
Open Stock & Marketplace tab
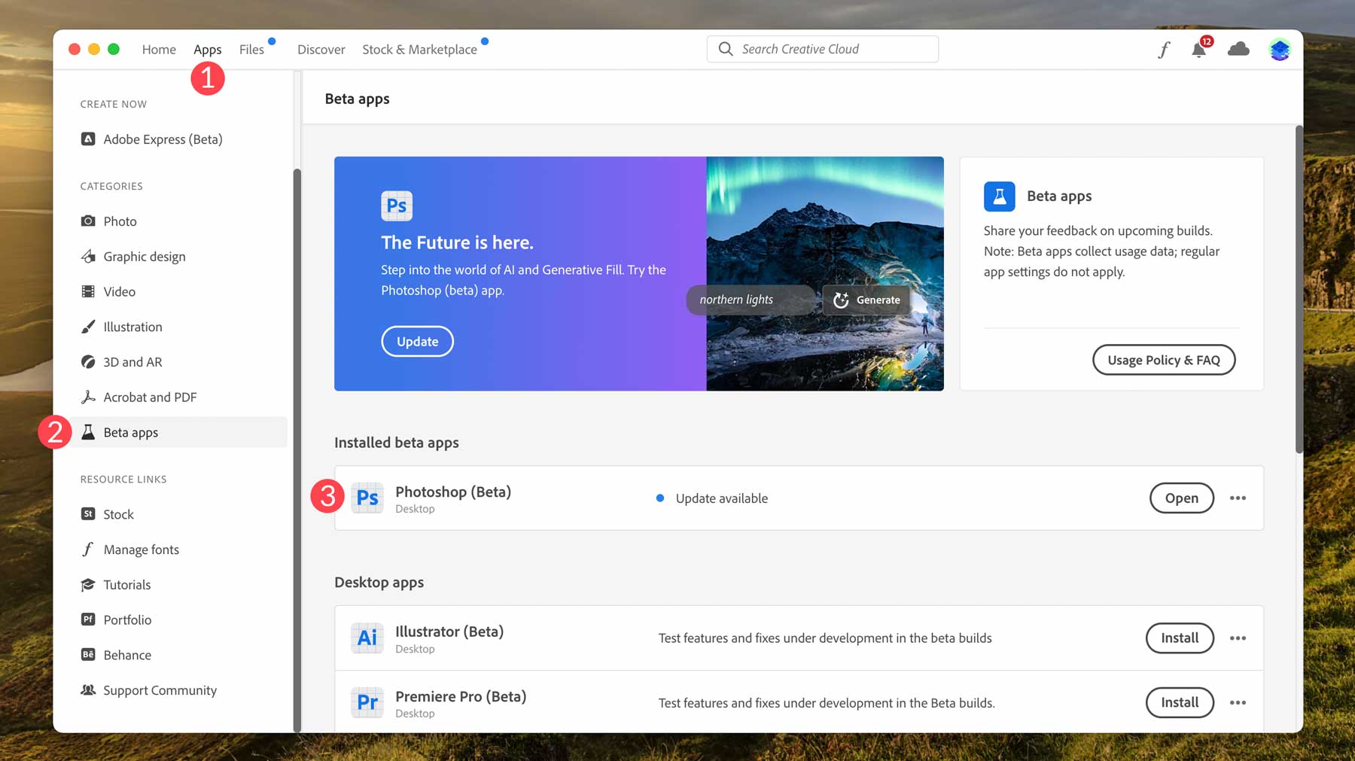[x=419, y=50]
